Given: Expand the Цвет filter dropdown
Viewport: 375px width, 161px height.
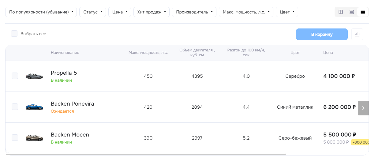Looking at the screenshot, I should [x=287, y=12].
